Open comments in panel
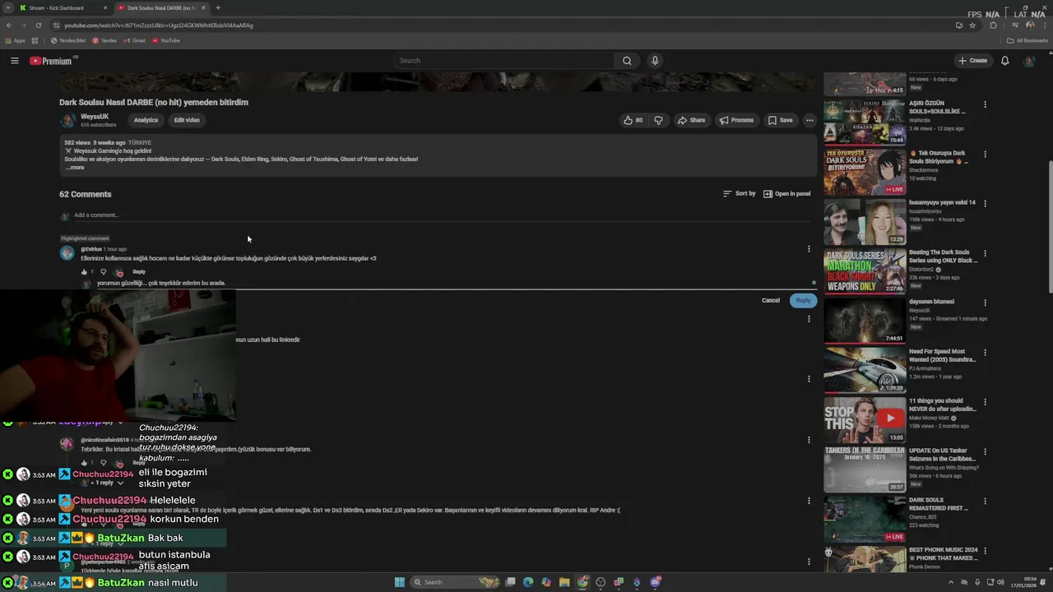 [x=786, y=194]
